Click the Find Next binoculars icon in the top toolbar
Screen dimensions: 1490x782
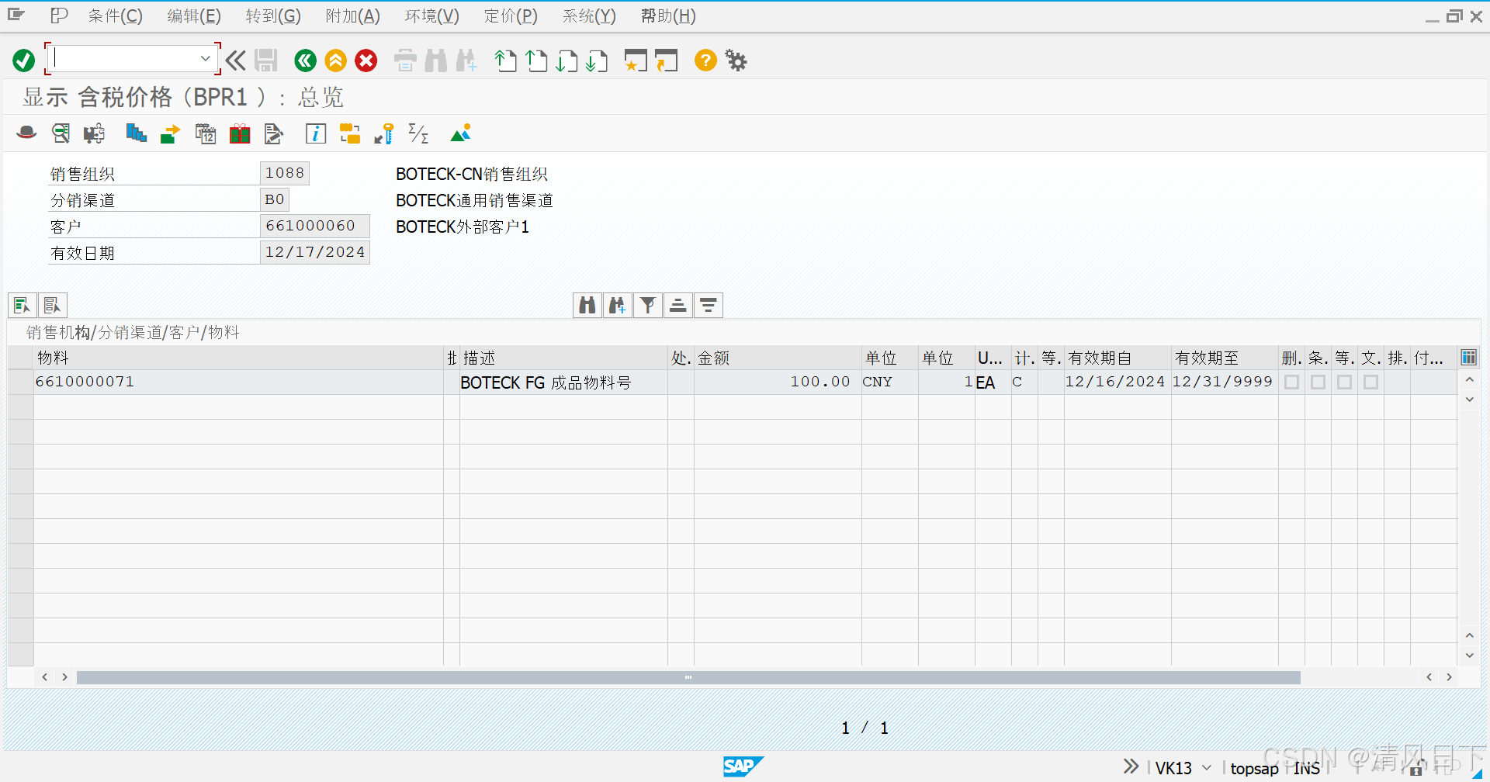[466, 60]
